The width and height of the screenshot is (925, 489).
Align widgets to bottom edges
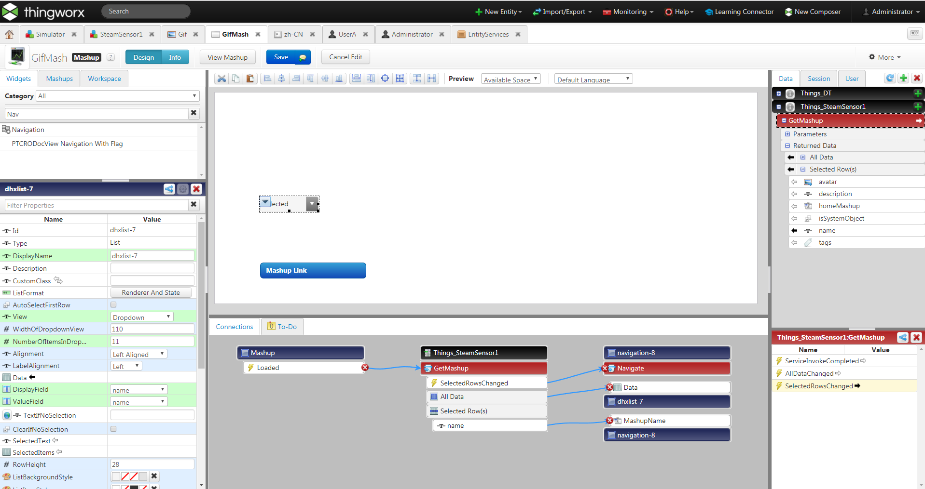tap(339, 79)
